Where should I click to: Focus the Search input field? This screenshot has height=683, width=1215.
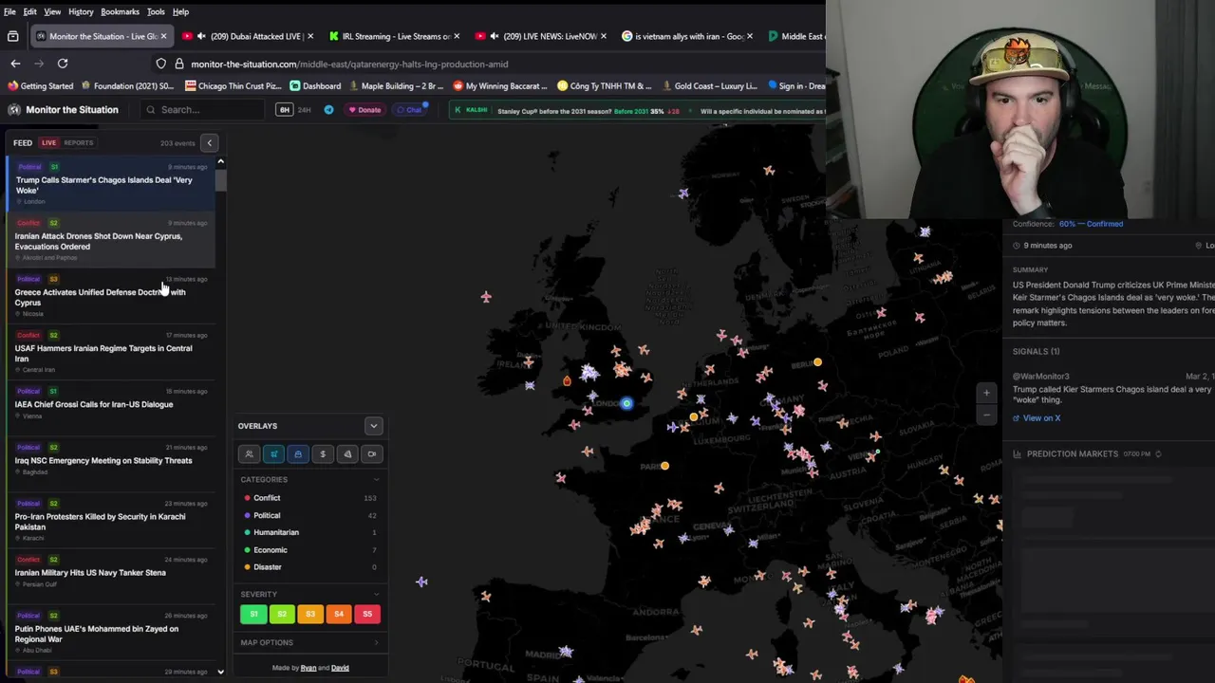tap(202, 110)
